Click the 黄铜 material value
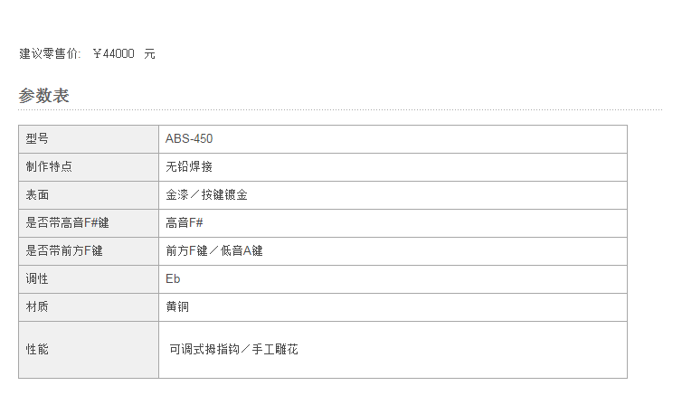This screenshot has height=414, width=682. tap(177, 307)
